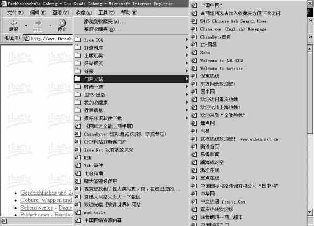Image resolution: width=314 pixels, height=226 pixels.
Task: Expand the 图书-出版 folder submenu arrow
Action: pos(187,95)
